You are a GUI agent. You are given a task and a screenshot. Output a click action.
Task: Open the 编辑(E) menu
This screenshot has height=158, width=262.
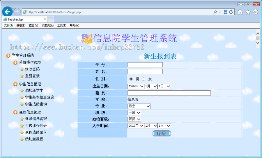[21, 26]
